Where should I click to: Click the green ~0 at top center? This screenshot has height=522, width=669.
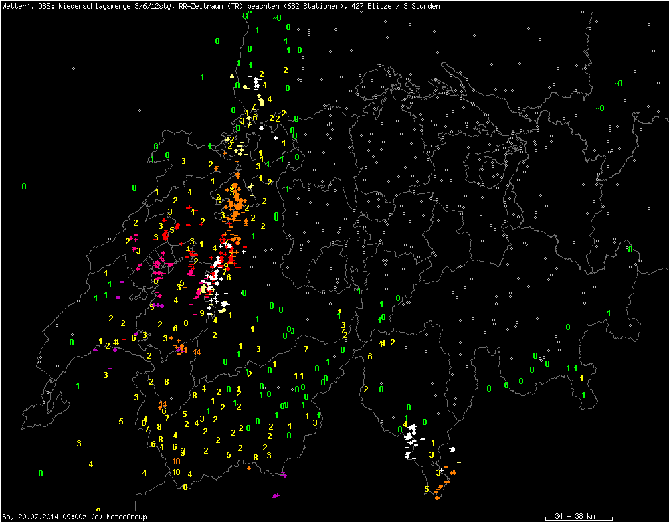[x=277, y=18]
